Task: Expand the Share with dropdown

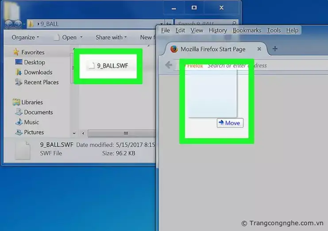Action: pyautogui.click(x=111, y=38)
